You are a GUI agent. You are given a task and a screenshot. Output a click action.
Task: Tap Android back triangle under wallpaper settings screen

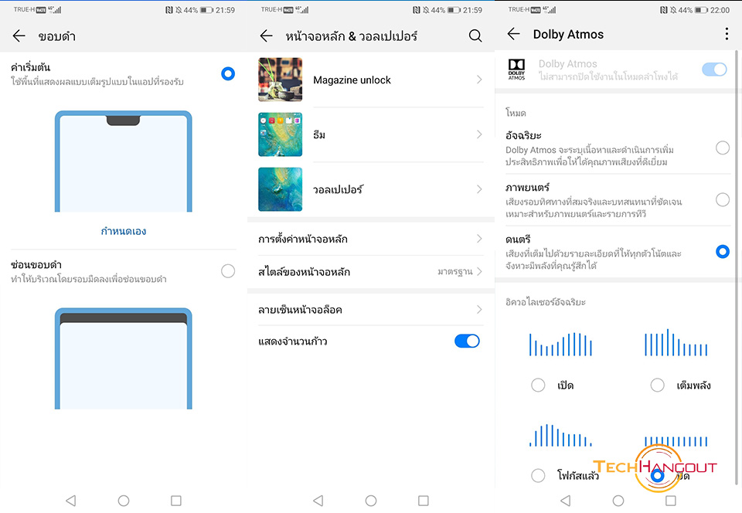click(x=318, y=500)
